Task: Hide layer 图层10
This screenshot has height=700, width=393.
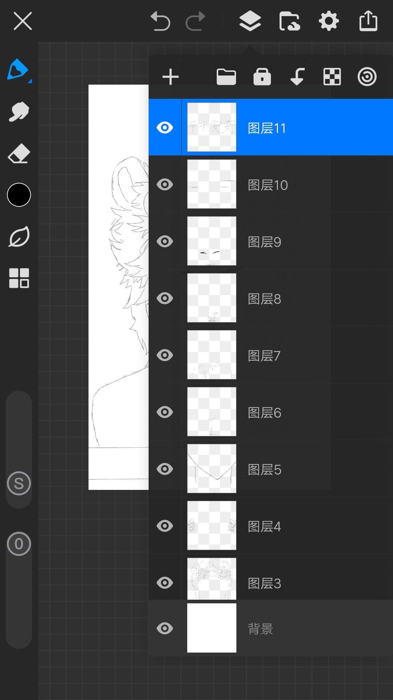Action: coord(165,185)
